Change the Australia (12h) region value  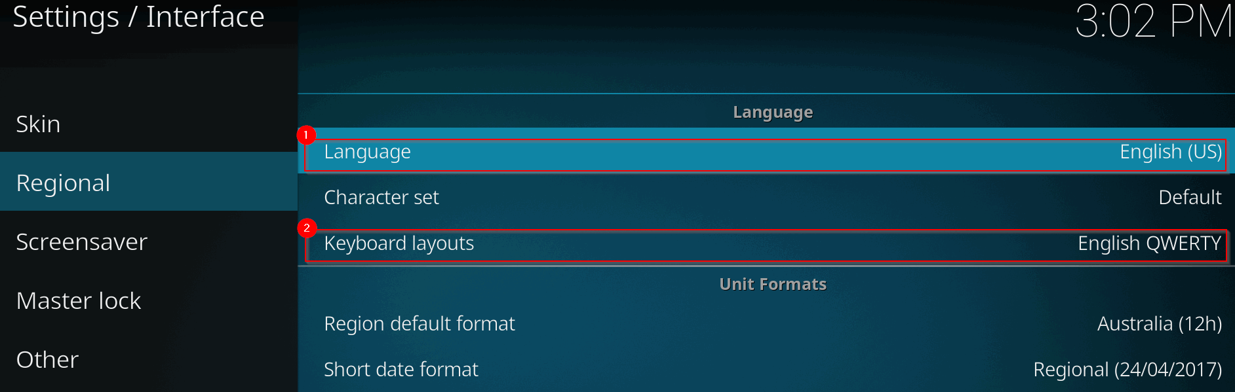click(x=1159, y=323)
